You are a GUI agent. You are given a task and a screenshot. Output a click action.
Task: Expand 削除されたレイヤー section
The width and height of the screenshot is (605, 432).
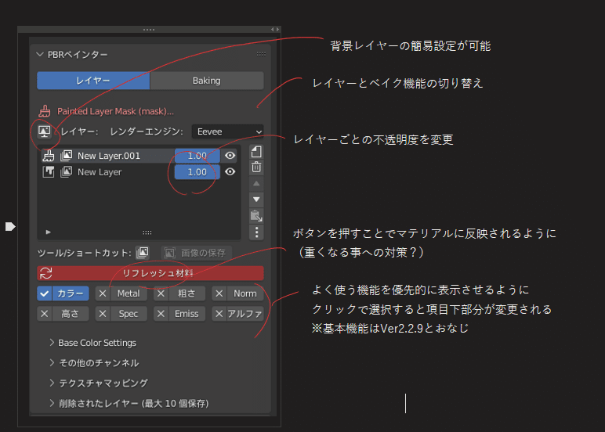(129, 404)
